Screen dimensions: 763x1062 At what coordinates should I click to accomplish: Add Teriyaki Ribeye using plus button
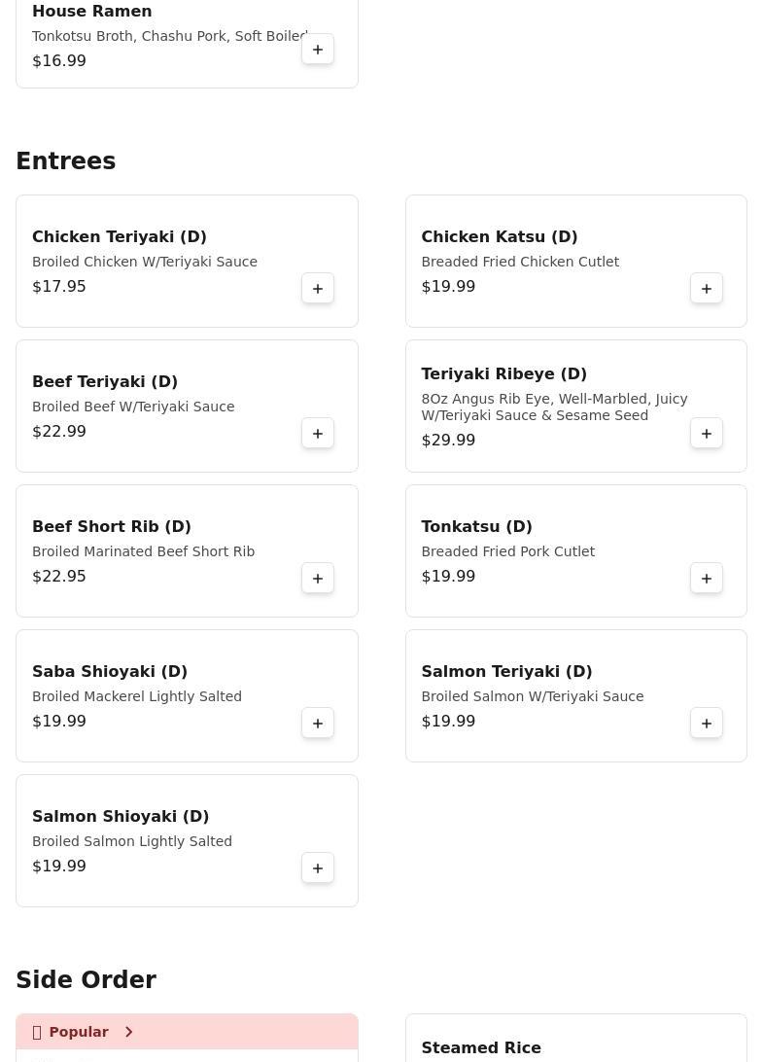707,434
